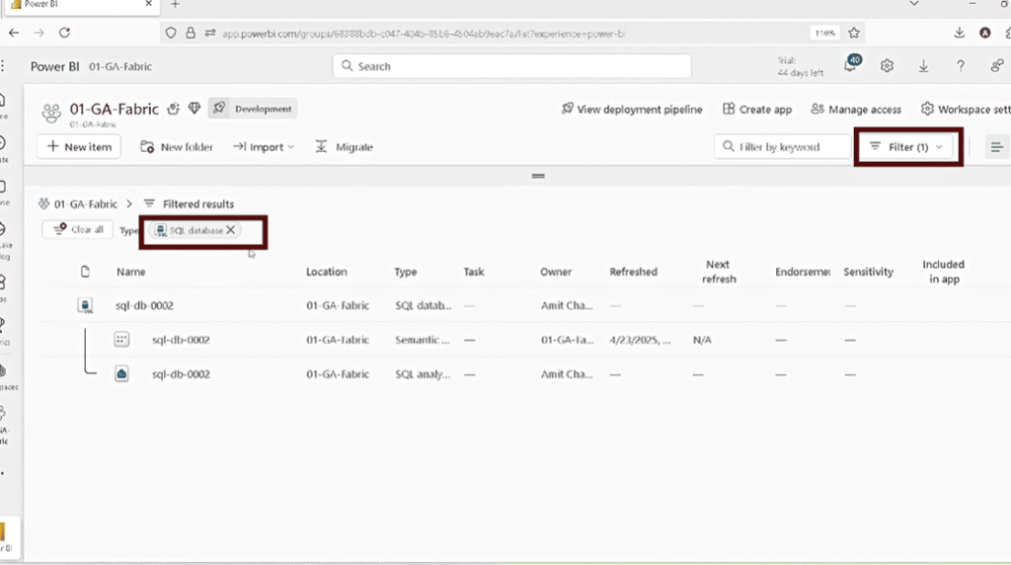Click the browser back arrow
Image resolution: width=1011 pixels, height=565 pixels.
[x=14, y=33]
